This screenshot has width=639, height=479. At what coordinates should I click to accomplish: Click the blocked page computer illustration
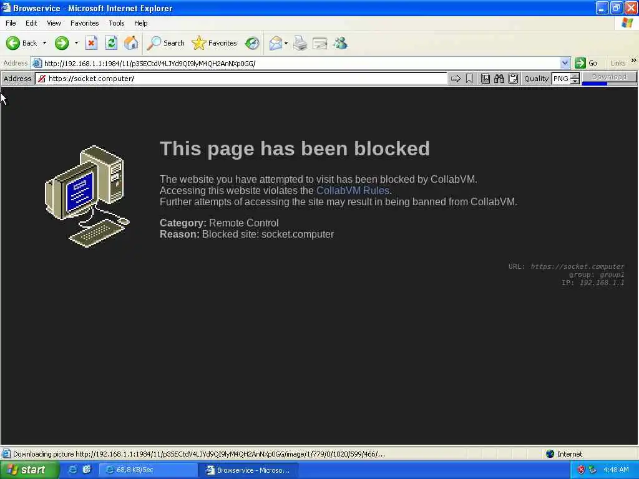(87, 196)
